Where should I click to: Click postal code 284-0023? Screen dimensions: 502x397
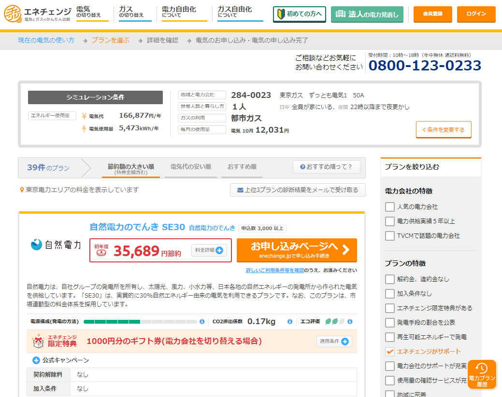pos(251,95)
